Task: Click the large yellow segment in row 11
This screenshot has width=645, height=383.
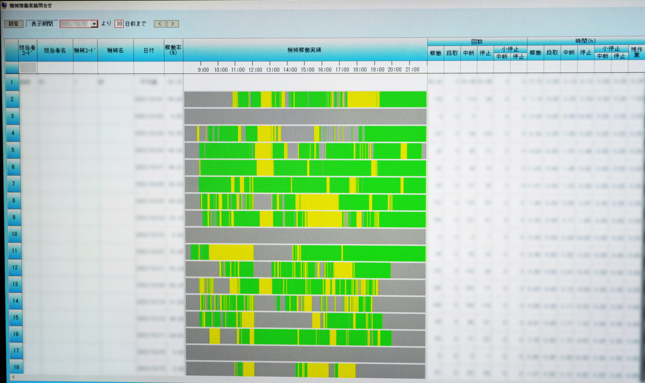Action: tap(231, 252)
